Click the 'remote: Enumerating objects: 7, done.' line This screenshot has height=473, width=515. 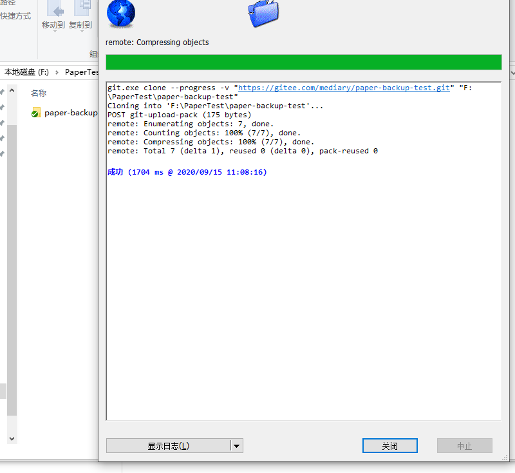coord(191,124)
